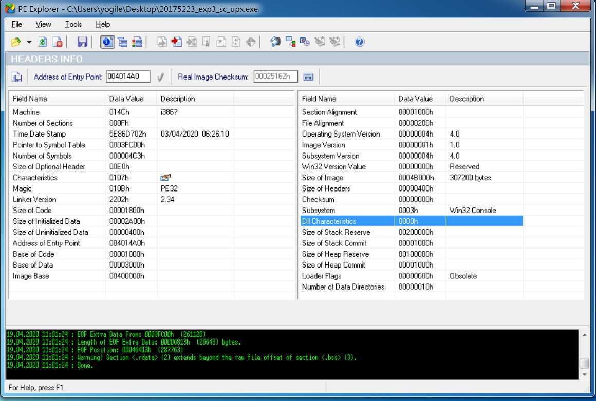Close the file with red X icon
596x401 pixels.
click(58, 42)
